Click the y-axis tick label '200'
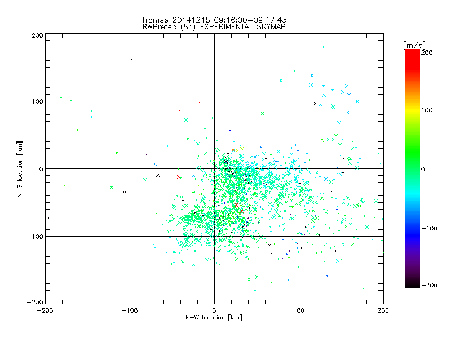The height and width of the screenshot is (338, 451). coord(38,35)
